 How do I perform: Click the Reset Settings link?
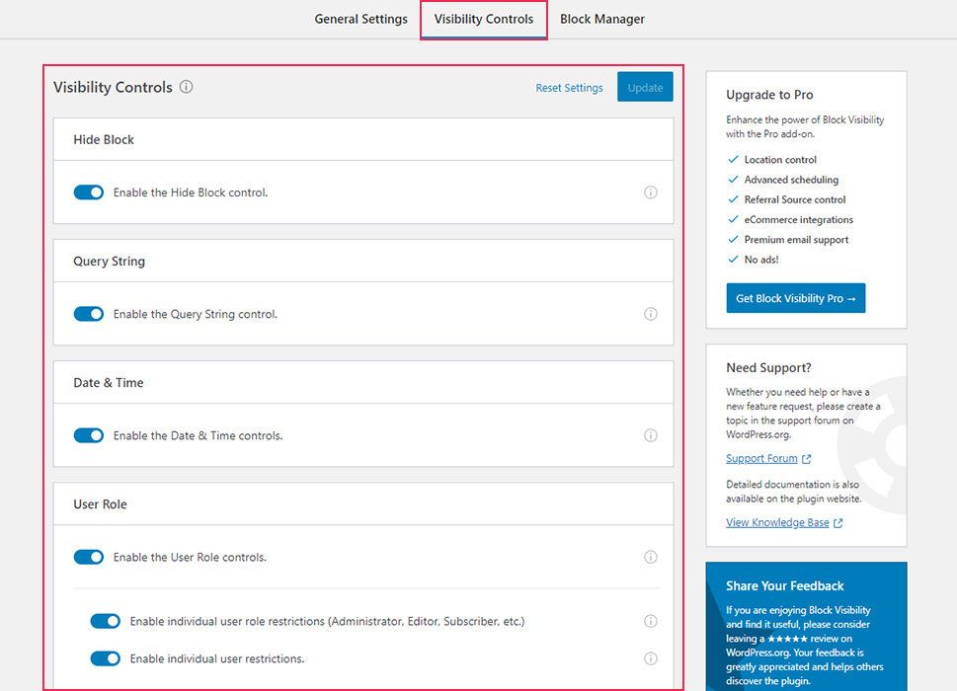point(569,88)
